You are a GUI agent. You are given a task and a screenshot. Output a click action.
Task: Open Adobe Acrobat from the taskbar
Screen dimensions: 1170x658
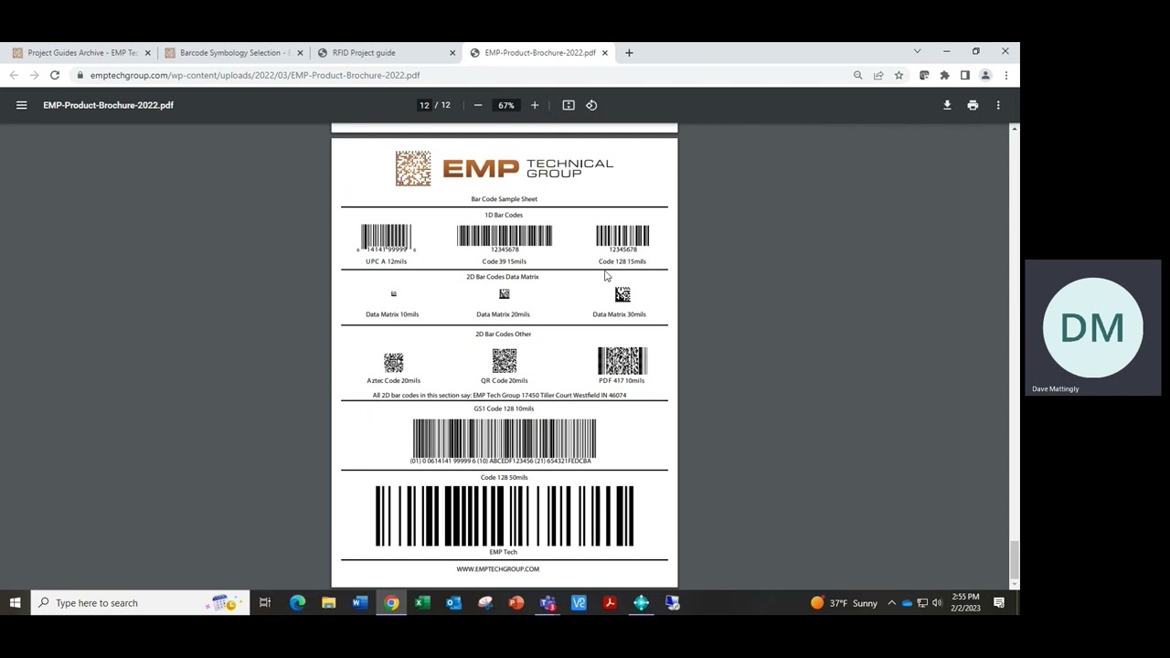(610, 603)
